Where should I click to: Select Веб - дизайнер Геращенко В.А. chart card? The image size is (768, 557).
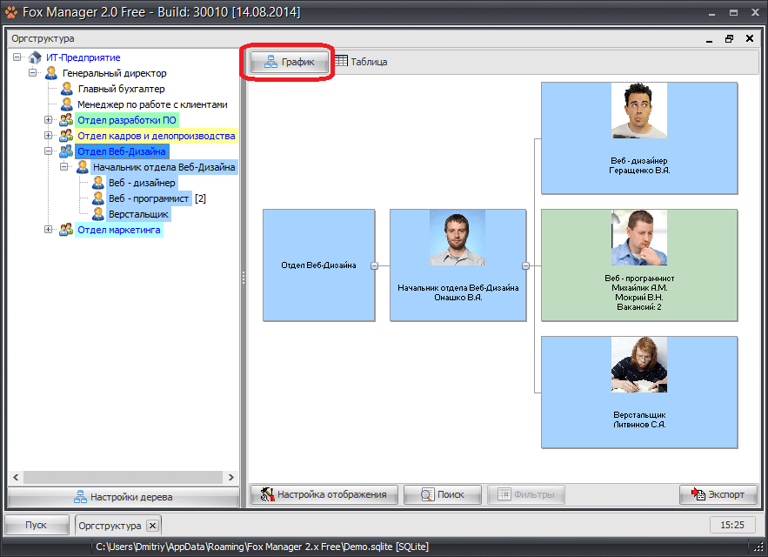pyautogui.click(x=639, y=138)
